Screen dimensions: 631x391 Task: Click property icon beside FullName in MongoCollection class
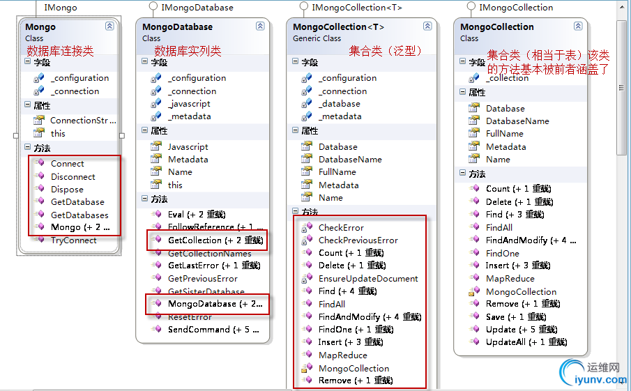474,133
